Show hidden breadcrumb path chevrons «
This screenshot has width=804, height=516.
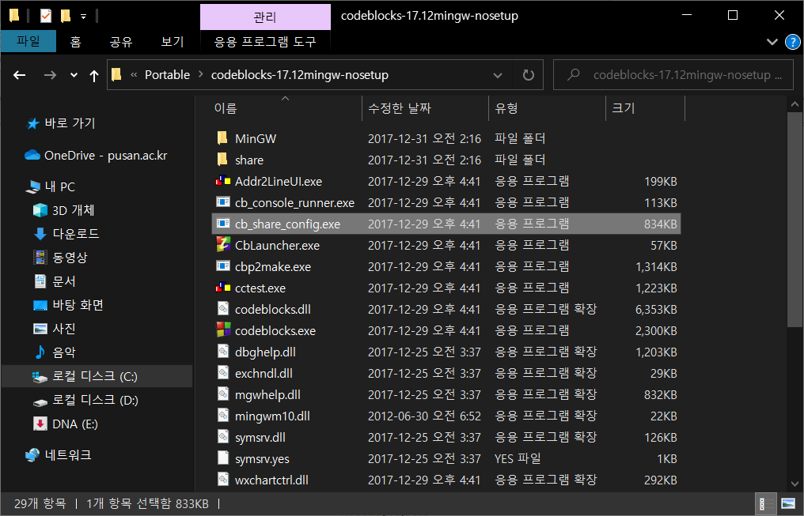pyautogui.click(x=134, y=75)
